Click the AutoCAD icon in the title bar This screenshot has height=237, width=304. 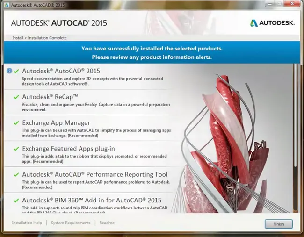7,5
